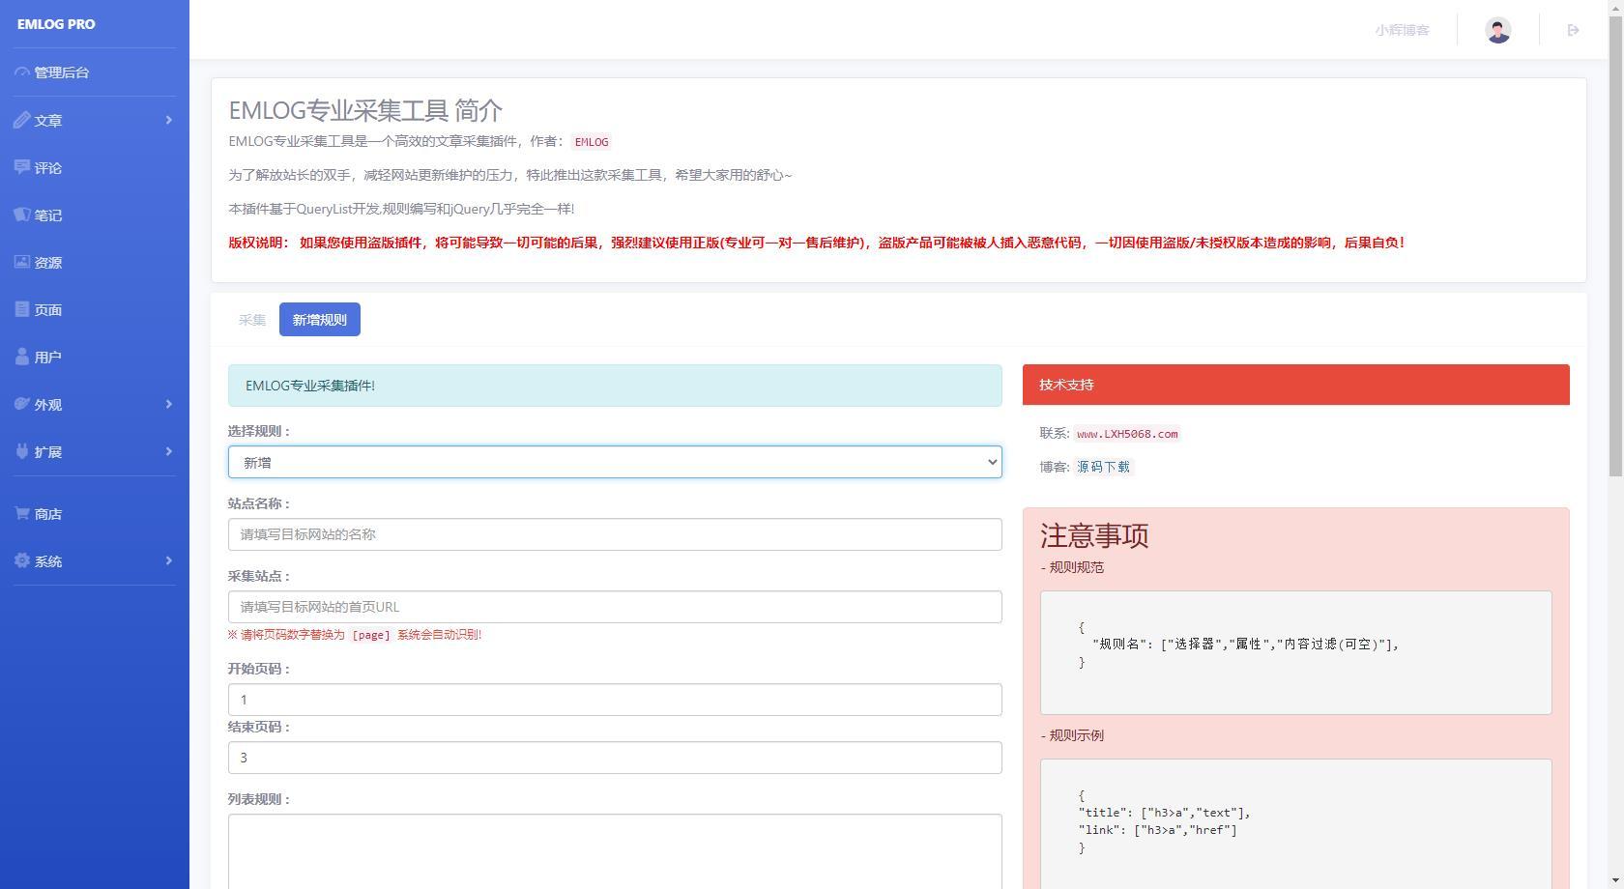The width and height of the screenshot is (1624, 889).
Task: Click the 笔记 notes icon
Action: pyautogui.click(x=22, y=215)
